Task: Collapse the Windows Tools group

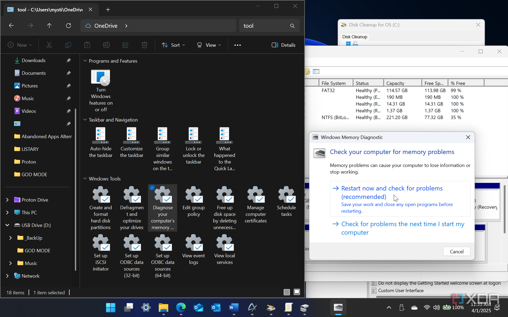Action: pyautogui.click(x=85, y=179)
